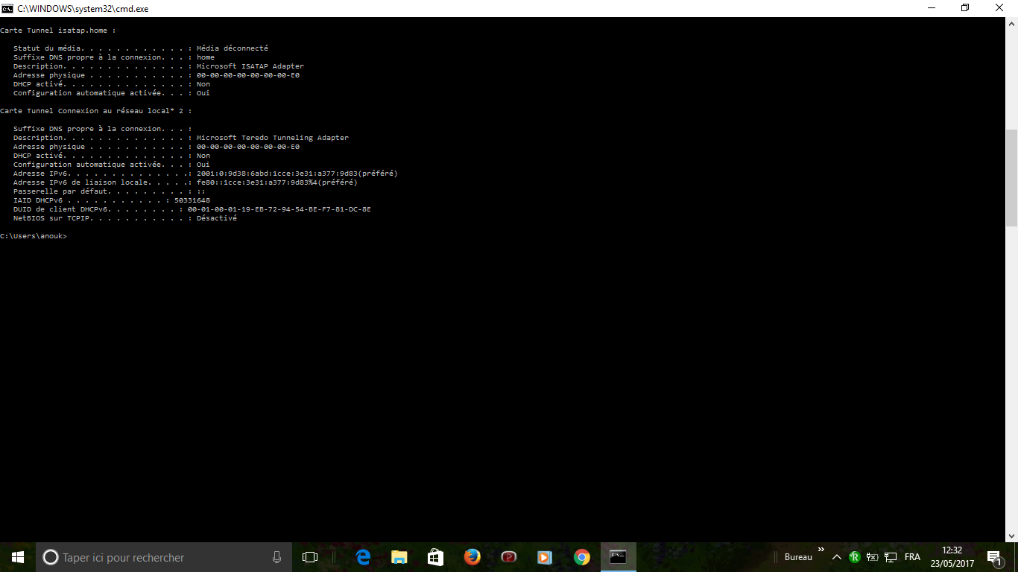1018x572 pixels.
Task: Switch the FRA input language indicator
Action: [x=913, y=557]
